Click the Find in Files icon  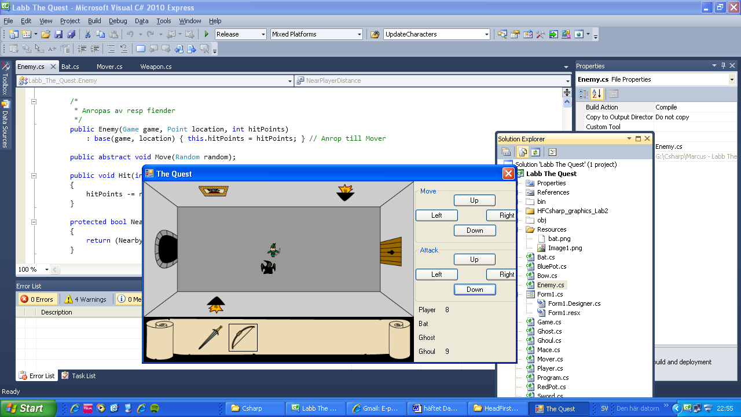point(375,34)
